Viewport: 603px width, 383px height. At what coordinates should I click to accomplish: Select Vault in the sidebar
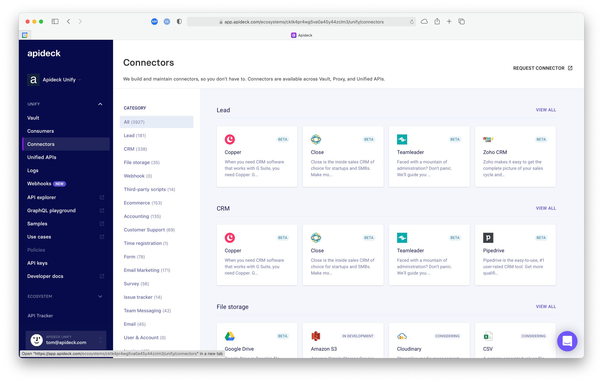coord(33,118)
